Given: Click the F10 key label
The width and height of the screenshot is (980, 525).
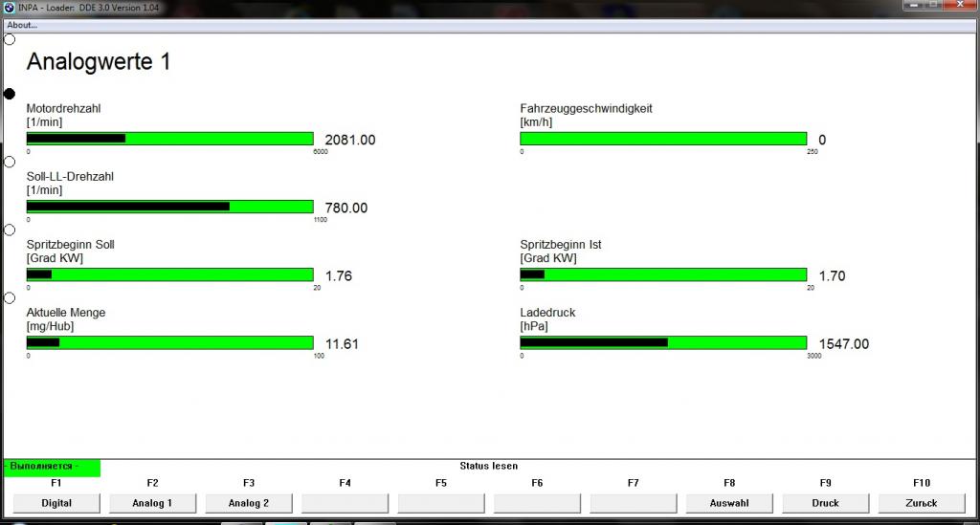Looking at the screenshot, I should pos(922,483).
